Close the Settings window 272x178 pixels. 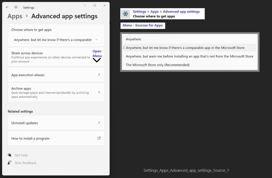point(105,5)
